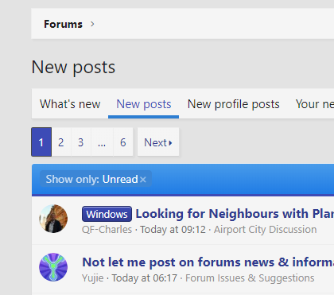Image resolution: width=334 pixels, height=295 pixels.
Task: Go to page 2 of results
Action: [61, 142]
